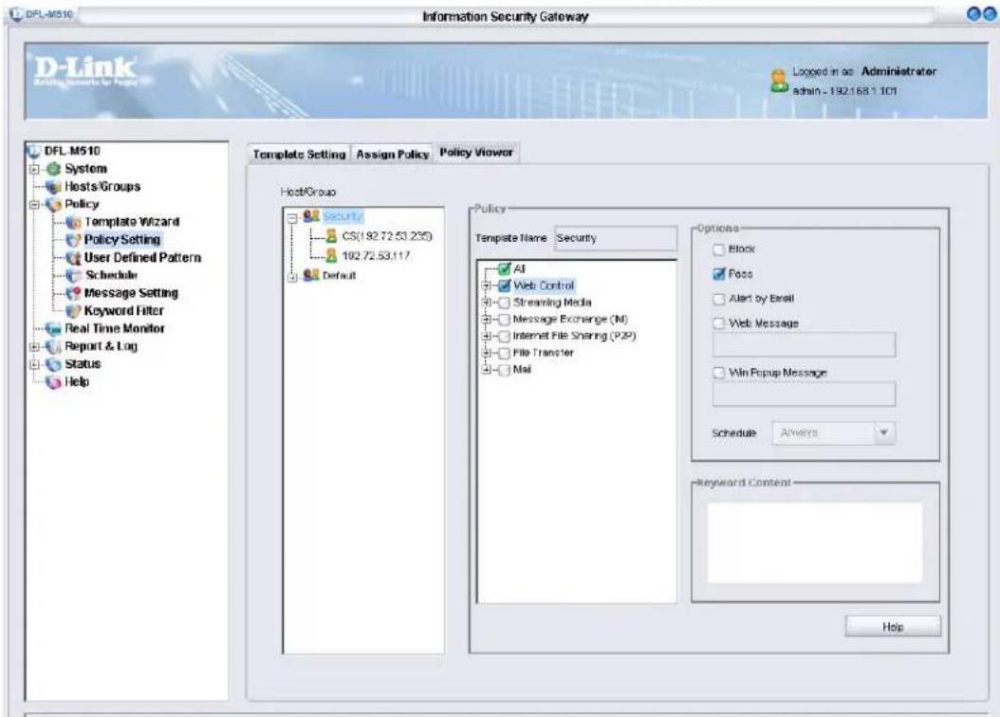Click the Default group users icon
The image size is (1000, 717).
coord(311,275)
